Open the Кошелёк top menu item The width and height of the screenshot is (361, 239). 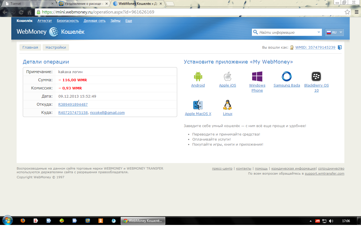tap(25, 21)
